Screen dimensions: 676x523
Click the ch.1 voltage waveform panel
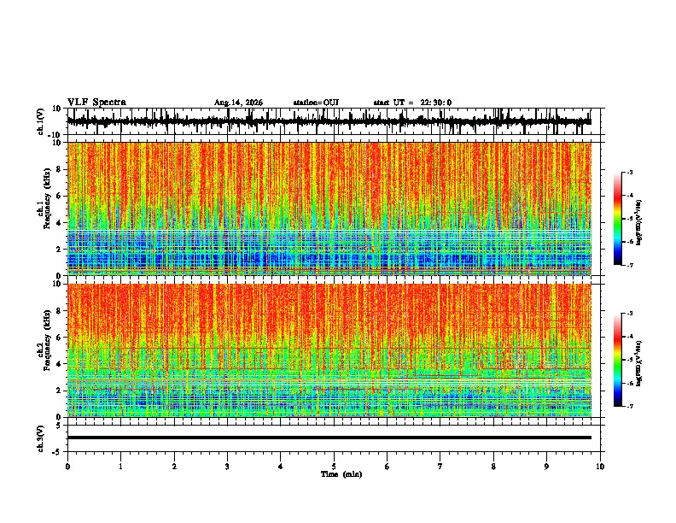[335, 121]
